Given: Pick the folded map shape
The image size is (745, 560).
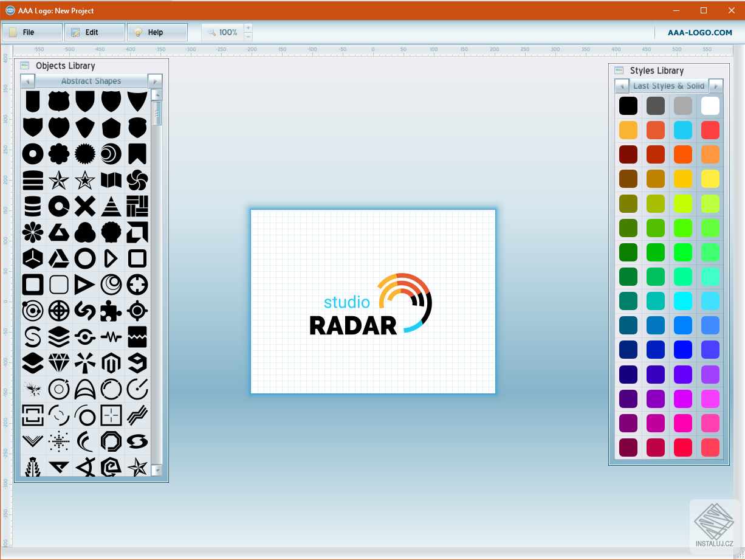Looking at the screenshot, I should [111, 180].
